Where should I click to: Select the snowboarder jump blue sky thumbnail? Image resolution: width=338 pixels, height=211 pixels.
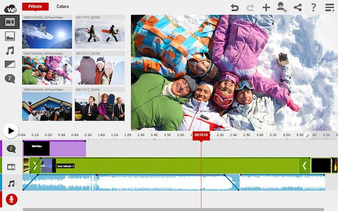point(47,34)
